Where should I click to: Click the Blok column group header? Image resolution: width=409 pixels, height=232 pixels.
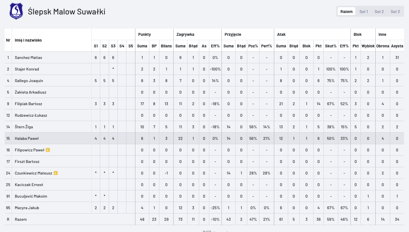pyautogui.click(x=357, y=34)
